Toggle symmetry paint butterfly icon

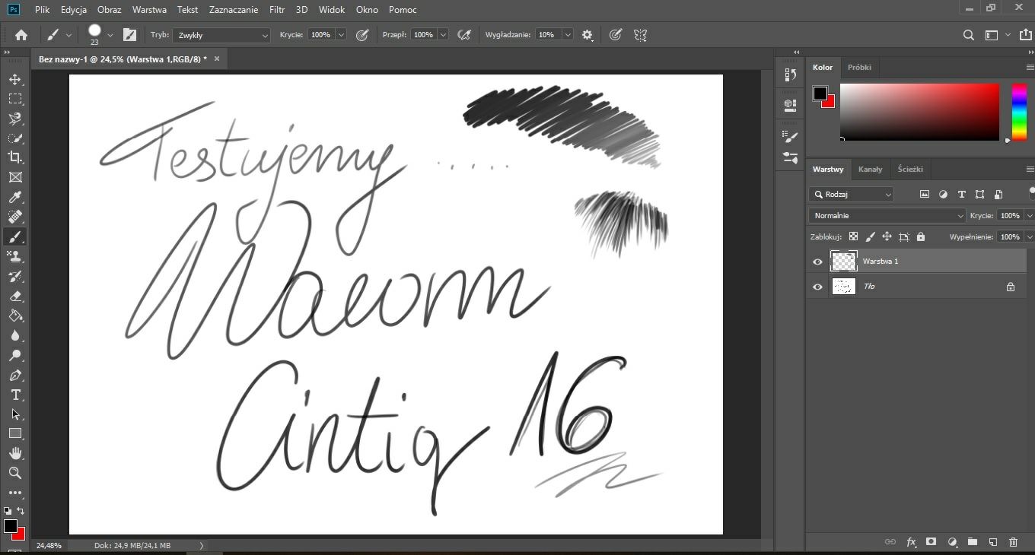click(x=640, y=35)
